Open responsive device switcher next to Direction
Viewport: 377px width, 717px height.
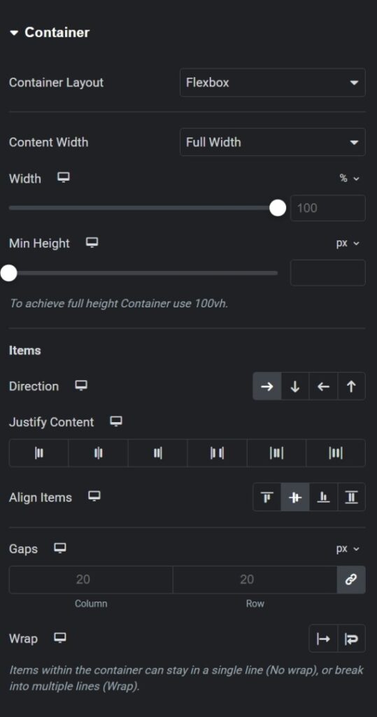tap(81, 386)
